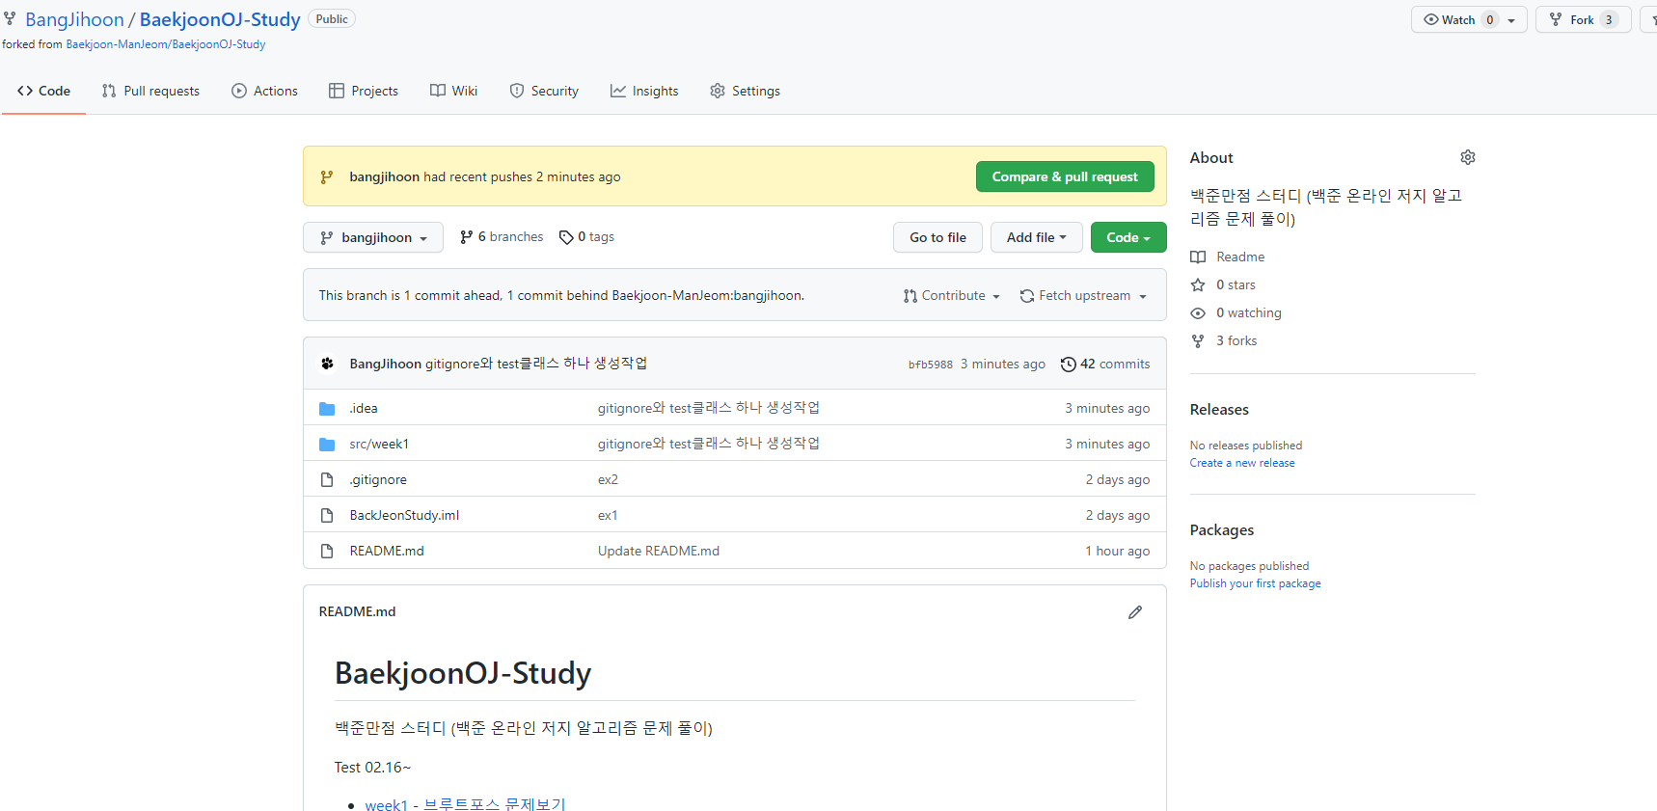The width and height of the screenshot is (1657, 811).
Task: Click the commit history clock icon
Action: click(x=1068, y=364)
